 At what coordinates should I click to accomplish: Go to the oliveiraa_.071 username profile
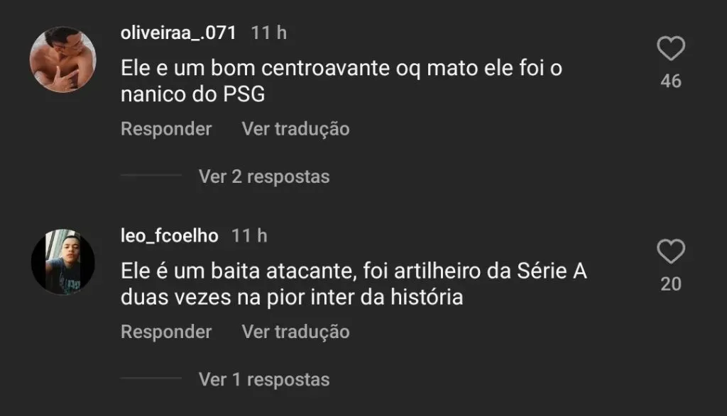pos(178,33)
